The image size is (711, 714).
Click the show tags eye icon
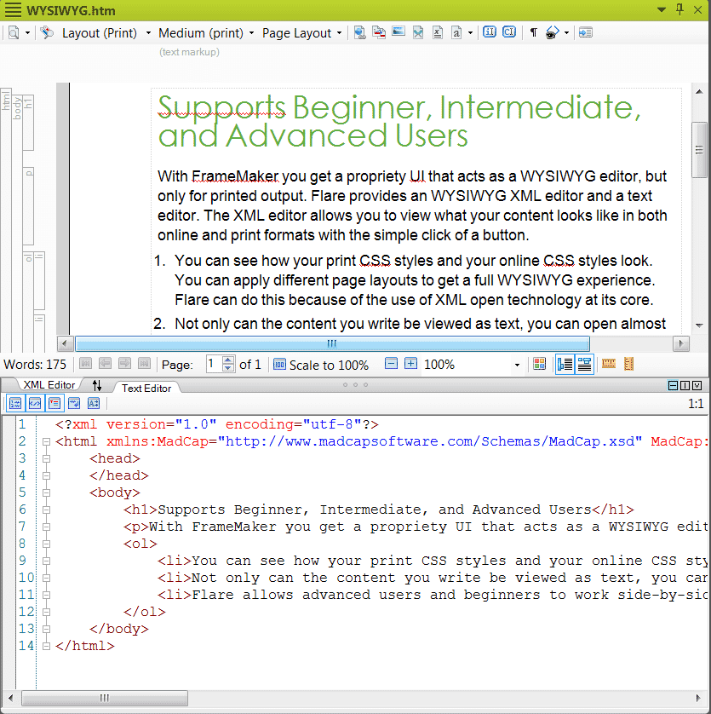552,32
